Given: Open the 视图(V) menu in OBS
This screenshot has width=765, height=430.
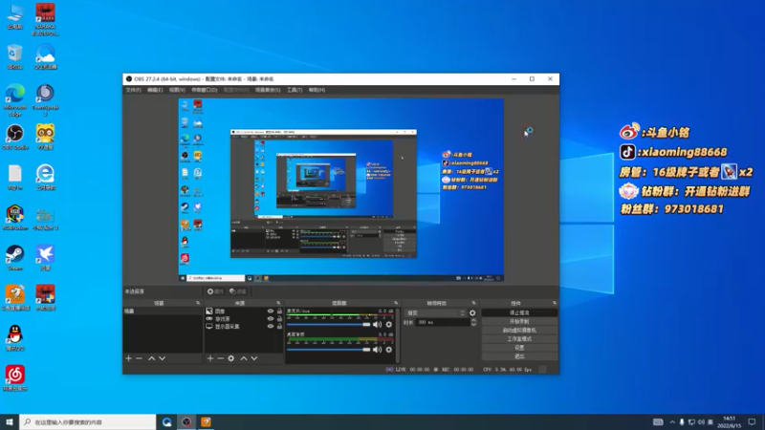Looking at the screenshot, I should click(x=177, y=90).
